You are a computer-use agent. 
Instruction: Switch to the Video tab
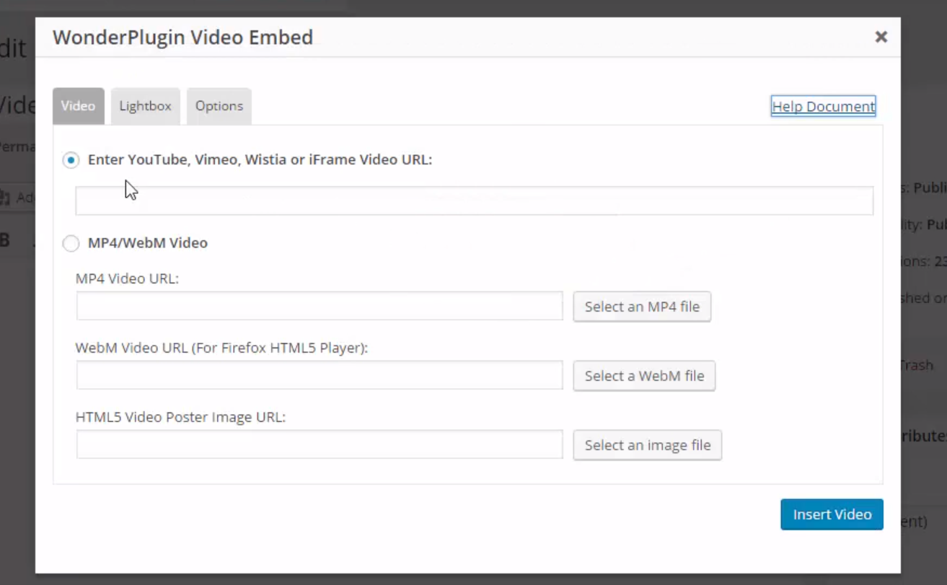[78, 106]
